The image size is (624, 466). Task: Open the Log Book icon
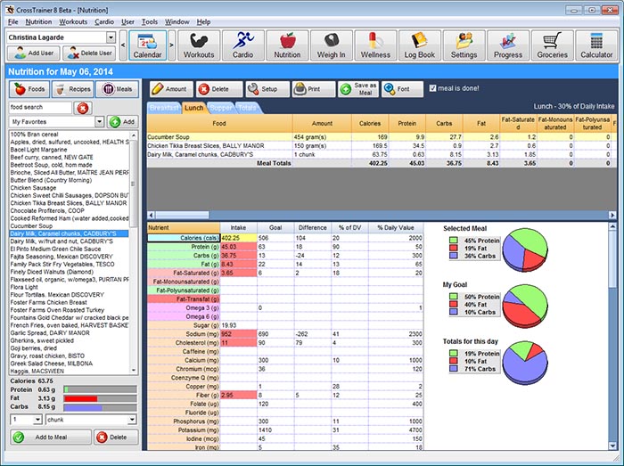(420, 45)
